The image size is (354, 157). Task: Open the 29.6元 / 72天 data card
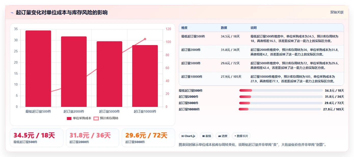[148, 138]
